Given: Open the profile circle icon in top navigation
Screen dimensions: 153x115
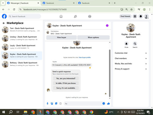Looking at the screenshot, I should pos(90,16).
